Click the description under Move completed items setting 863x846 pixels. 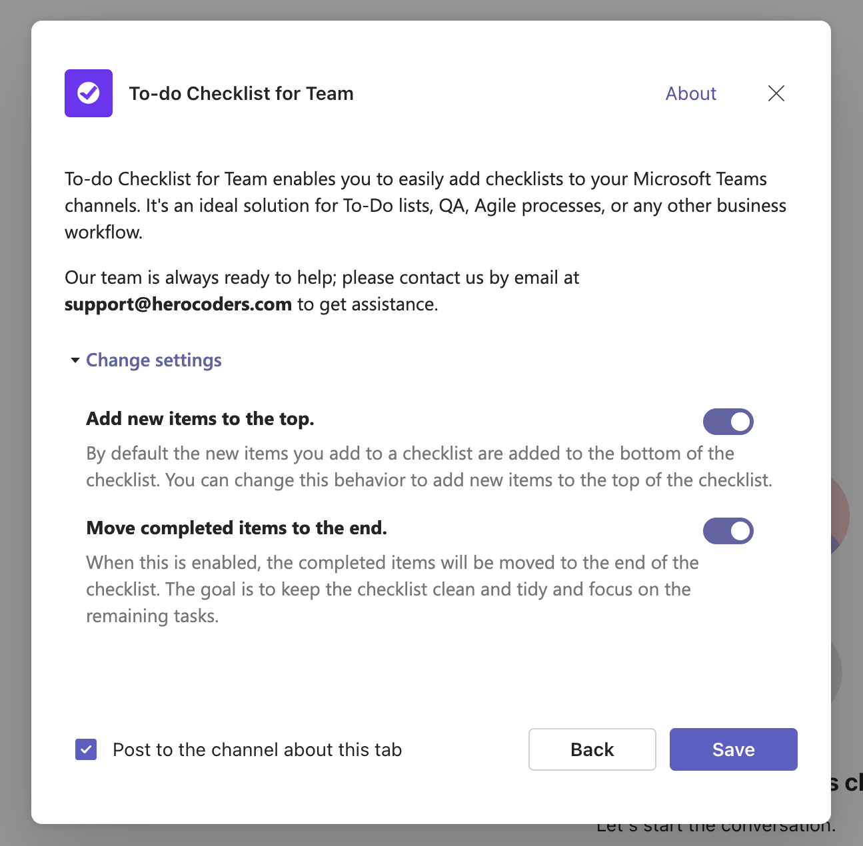point(392,589)
